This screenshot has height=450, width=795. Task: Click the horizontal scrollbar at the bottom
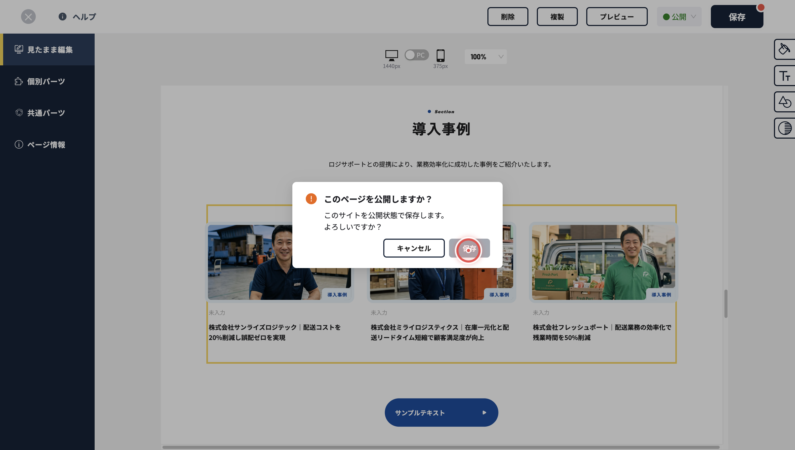click(x=441, y=447)
